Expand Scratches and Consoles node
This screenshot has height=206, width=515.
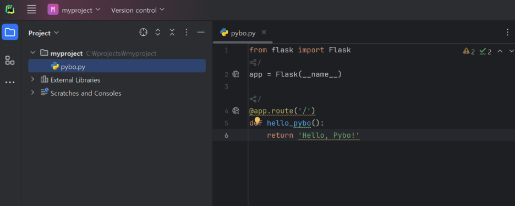click(x=32, y=93)
